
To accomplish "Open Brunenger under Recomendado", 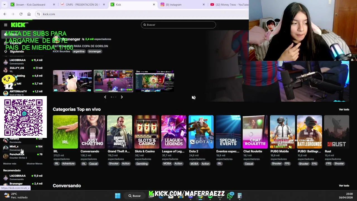I will coord(22,184).
